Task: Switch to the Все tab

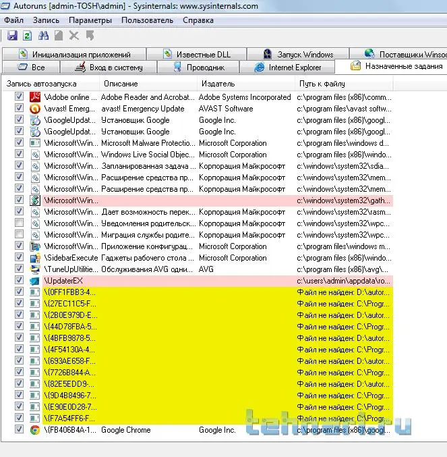Action: click(31, 68)
